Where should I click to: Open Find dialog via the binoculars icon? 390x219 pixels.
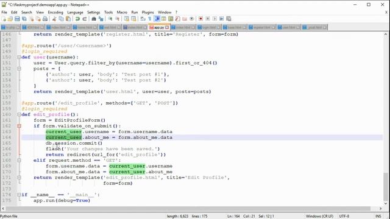(x=94, y=19)
